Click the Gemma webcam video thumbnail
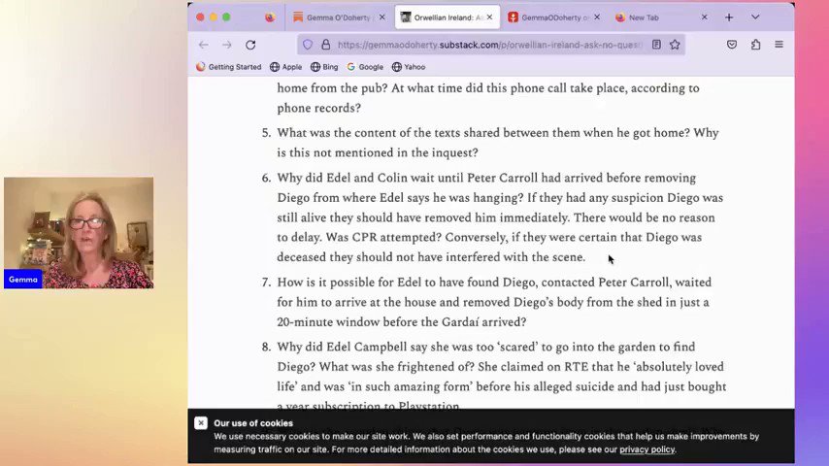This screenshot has height=466, width=829. tap(79, 233)
